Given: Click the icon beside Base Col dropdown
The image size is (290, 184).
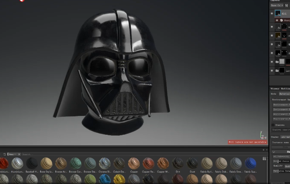Looking at the screenshot, I should (x=286, y=6).
